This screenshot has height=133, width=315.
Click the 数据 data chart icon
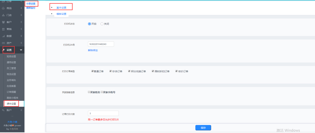[x=3, y=36]
